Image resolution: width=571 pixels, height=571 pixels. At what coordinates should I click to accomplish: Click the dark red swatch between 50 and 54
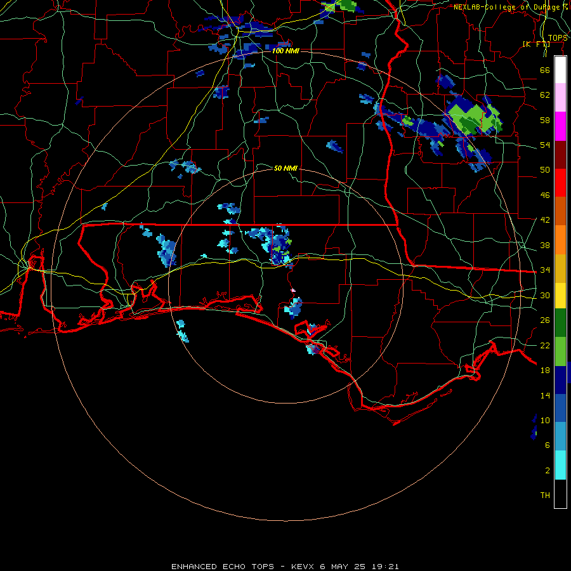point(560,155)
